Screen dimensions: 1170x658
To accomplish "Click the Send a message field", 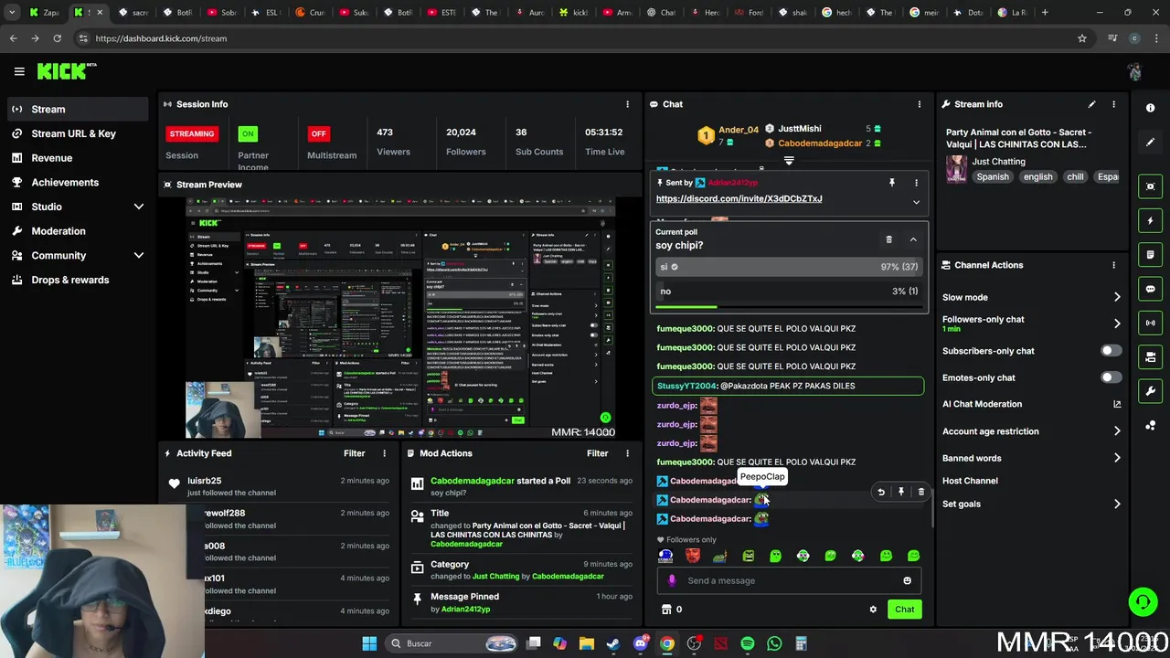I will tap(789, 580).
